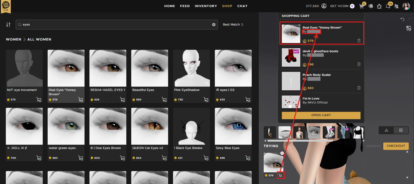Redo outfit change
The image size is (414, 184).
[410, 19]
